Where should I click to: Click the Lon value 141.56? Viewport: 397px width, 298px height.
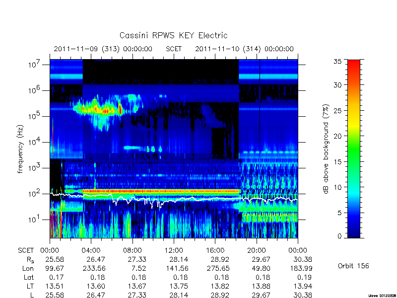177,268
